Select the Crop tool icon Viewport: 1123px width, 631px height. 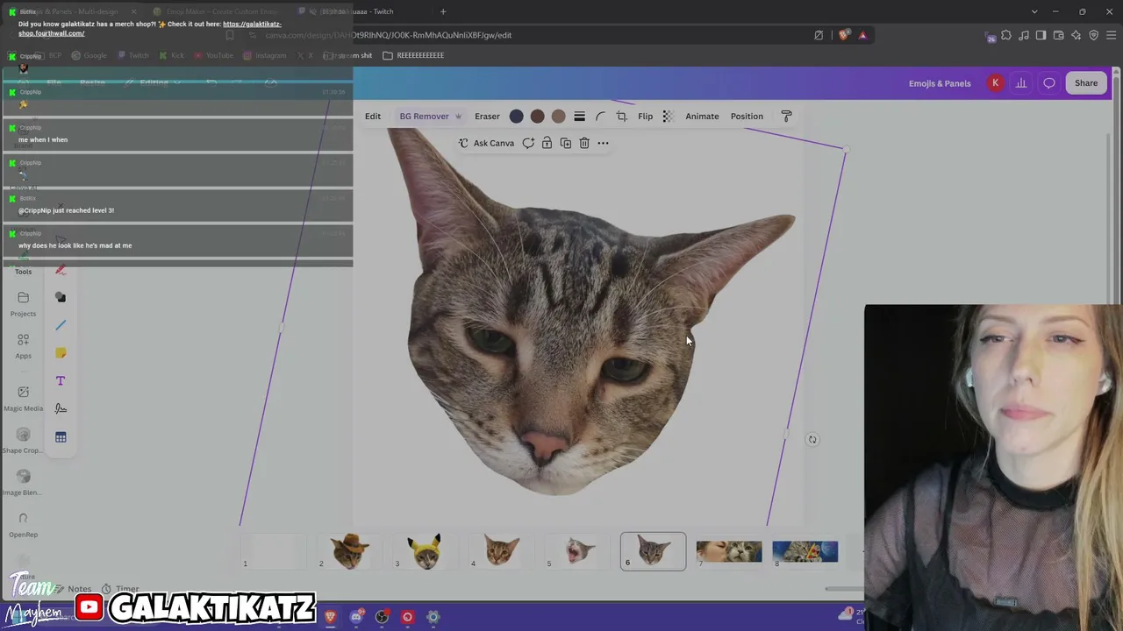622,117
